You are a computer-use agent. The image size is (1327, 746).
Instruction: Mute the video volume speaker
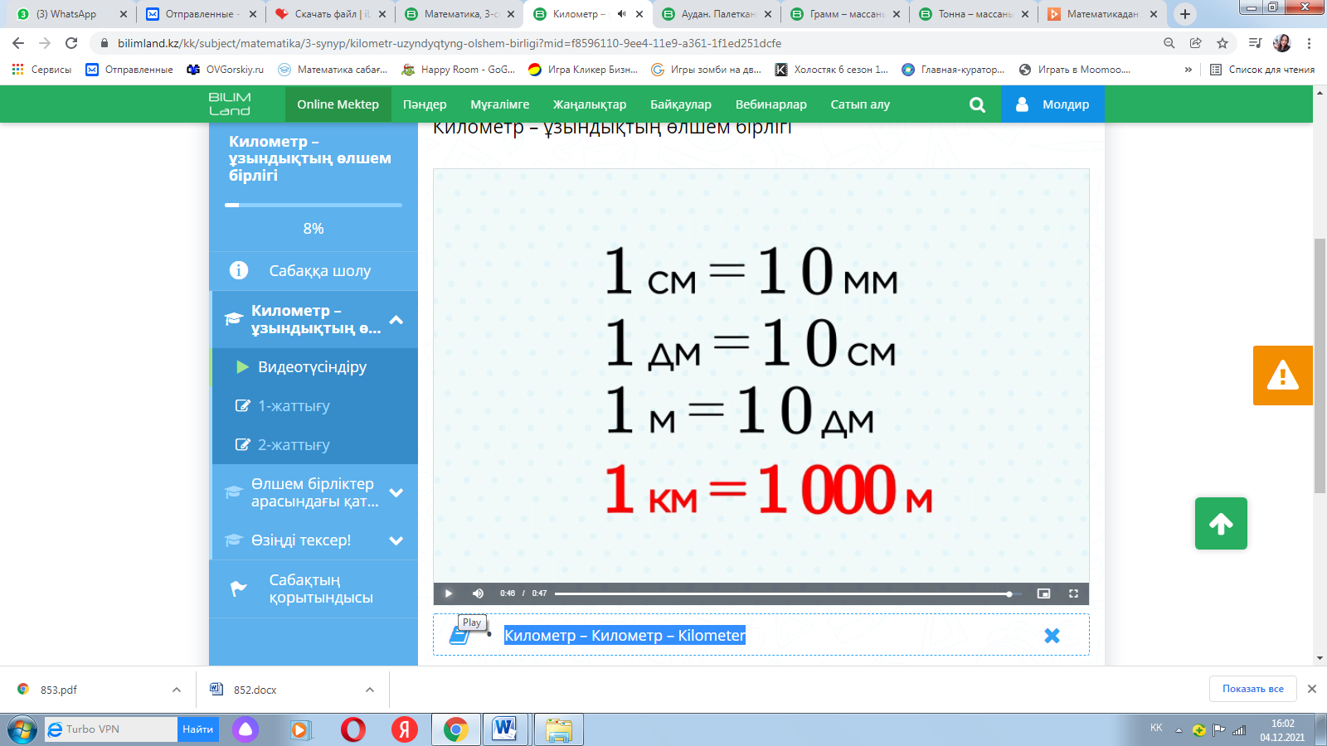coord(478,593)
